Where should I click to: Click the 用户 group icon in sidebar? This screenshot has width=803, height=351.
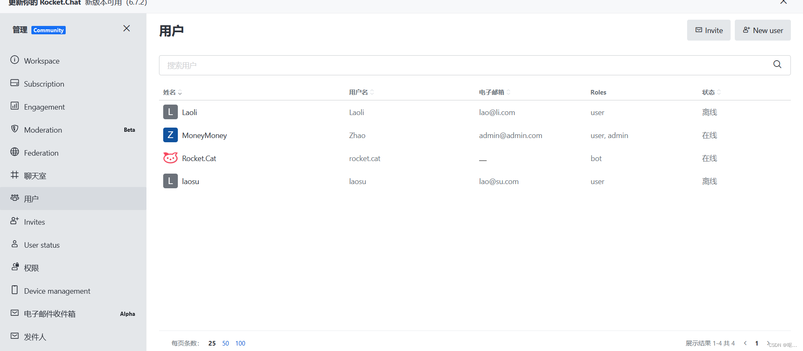15,197
